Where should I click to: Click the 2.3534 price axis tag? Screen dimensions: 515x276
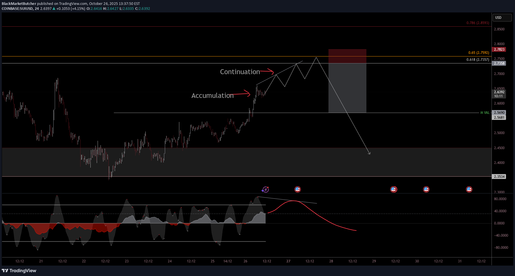499,177
